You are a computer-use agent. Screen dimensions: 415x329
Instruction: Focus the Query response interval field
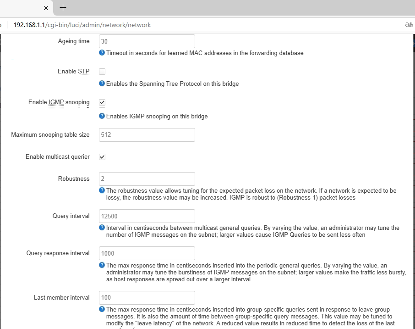click(x=147, y=253)
